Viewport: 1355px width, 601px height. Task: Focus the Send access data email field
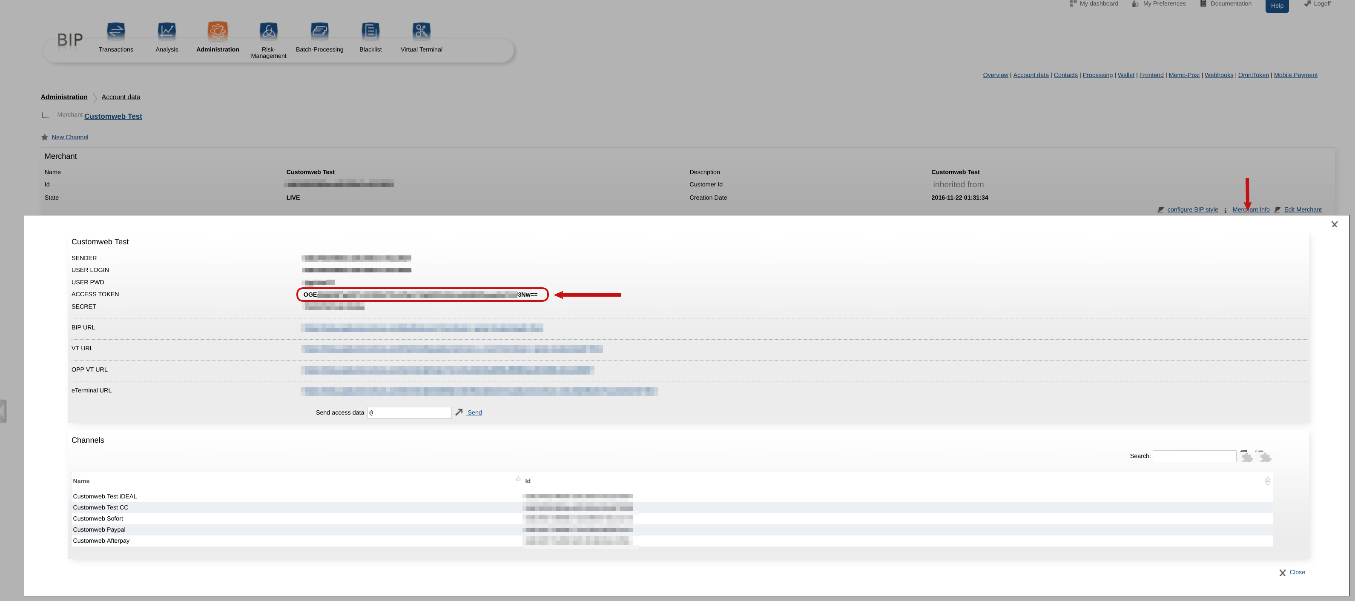(x=409, y=413)
